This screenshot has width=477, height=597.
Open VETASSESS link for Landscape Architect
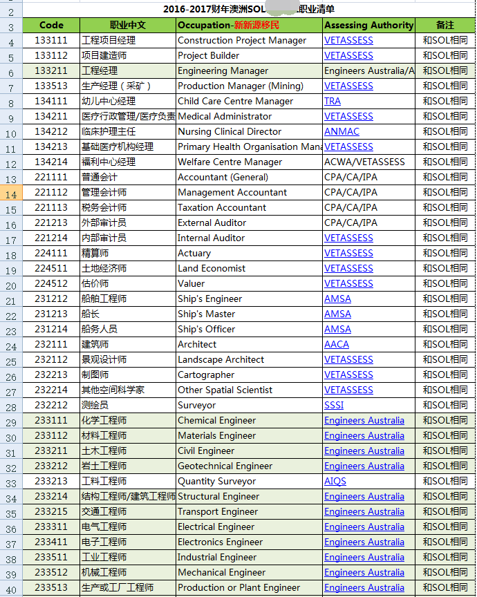pyautogui.click(x=348, y=360)
